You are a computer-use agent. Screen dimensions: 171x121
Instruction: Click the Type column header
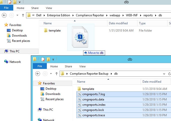(142, 23)
